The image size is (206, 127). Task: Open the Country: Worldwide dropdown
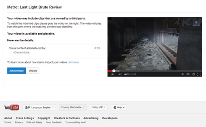coord(73,107)
